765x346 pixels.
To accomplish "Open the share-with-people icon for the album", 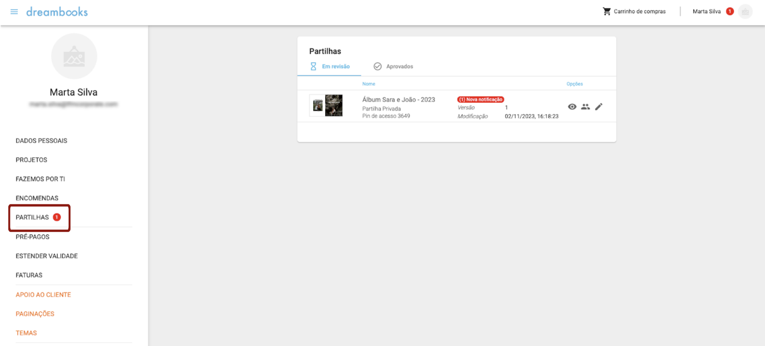I will (585, 107).
